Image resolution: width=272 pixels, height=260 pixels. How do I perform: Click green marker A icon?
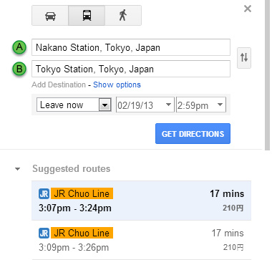[19, 47]
